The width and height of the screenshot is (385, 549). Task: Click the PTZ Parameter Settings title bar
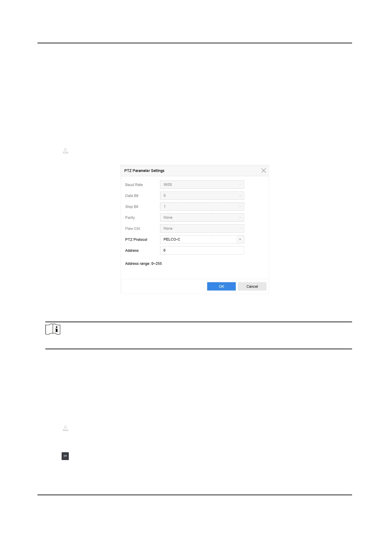click(195, 171)
